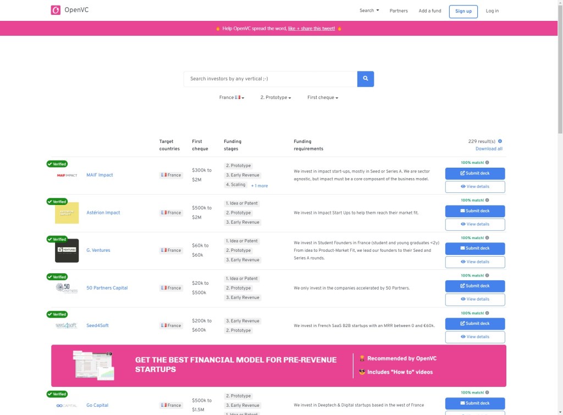The image size is (563, 415).
Task: Click the 'like + share this tweet!' link
Action: coord(311,28)
